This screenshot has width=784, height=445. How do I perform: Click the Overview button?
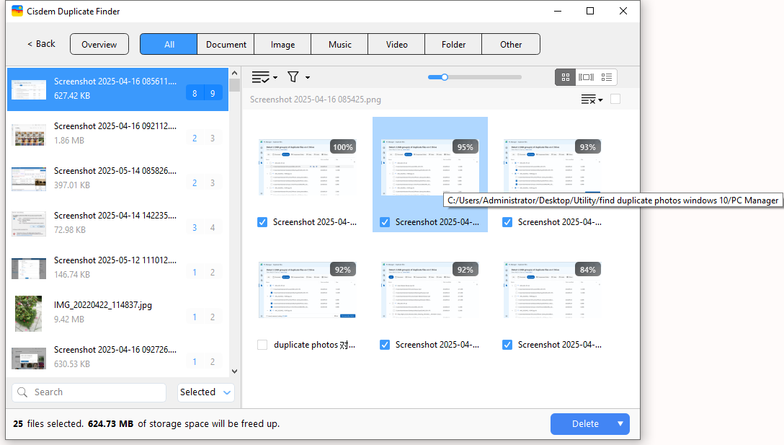pos(99,44)
